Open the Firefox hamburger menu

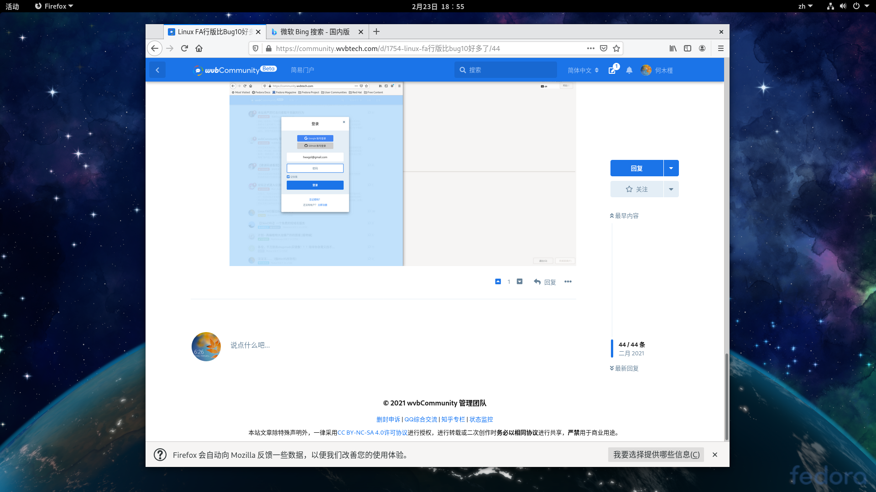click(721, 48)
